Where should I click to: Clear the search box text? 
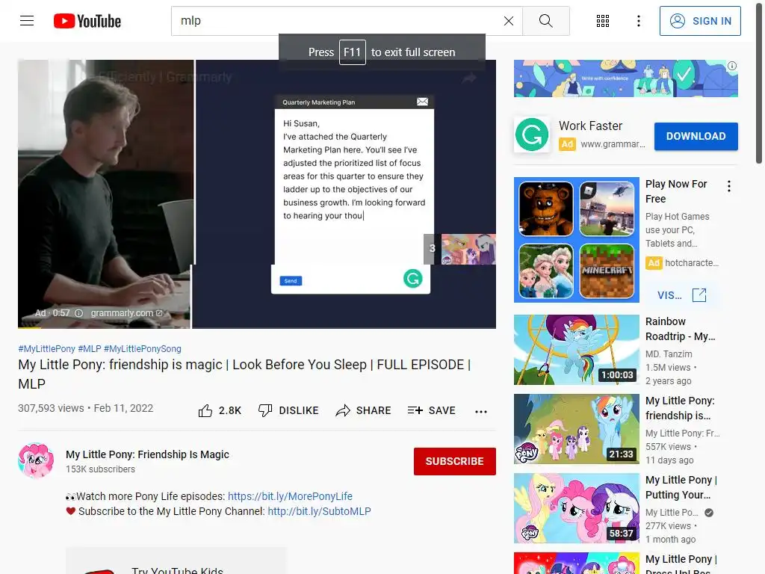[508, 21]
